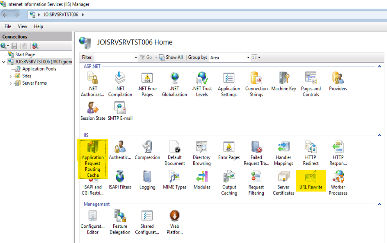Open Pages and Controls feature
This screenshot has width=387, height=243.
pyautogui.click(x=311, y=84)
